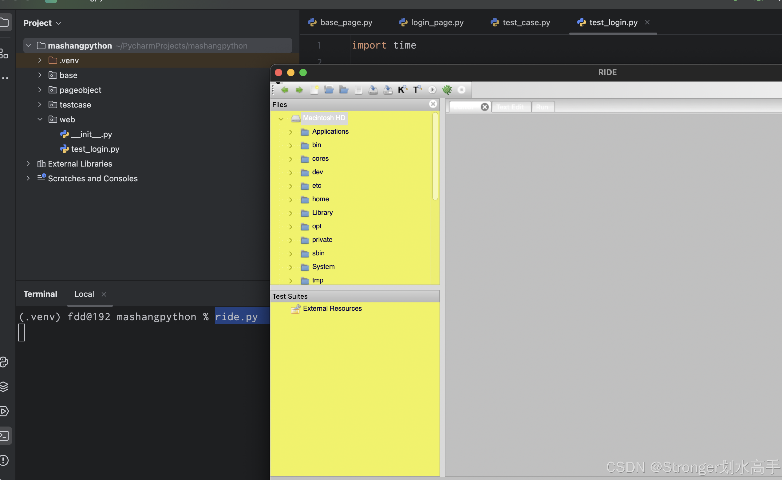Click the Stop test run icon
The image size is (782, 480).
pyautogui.click(x=462, y=90)
